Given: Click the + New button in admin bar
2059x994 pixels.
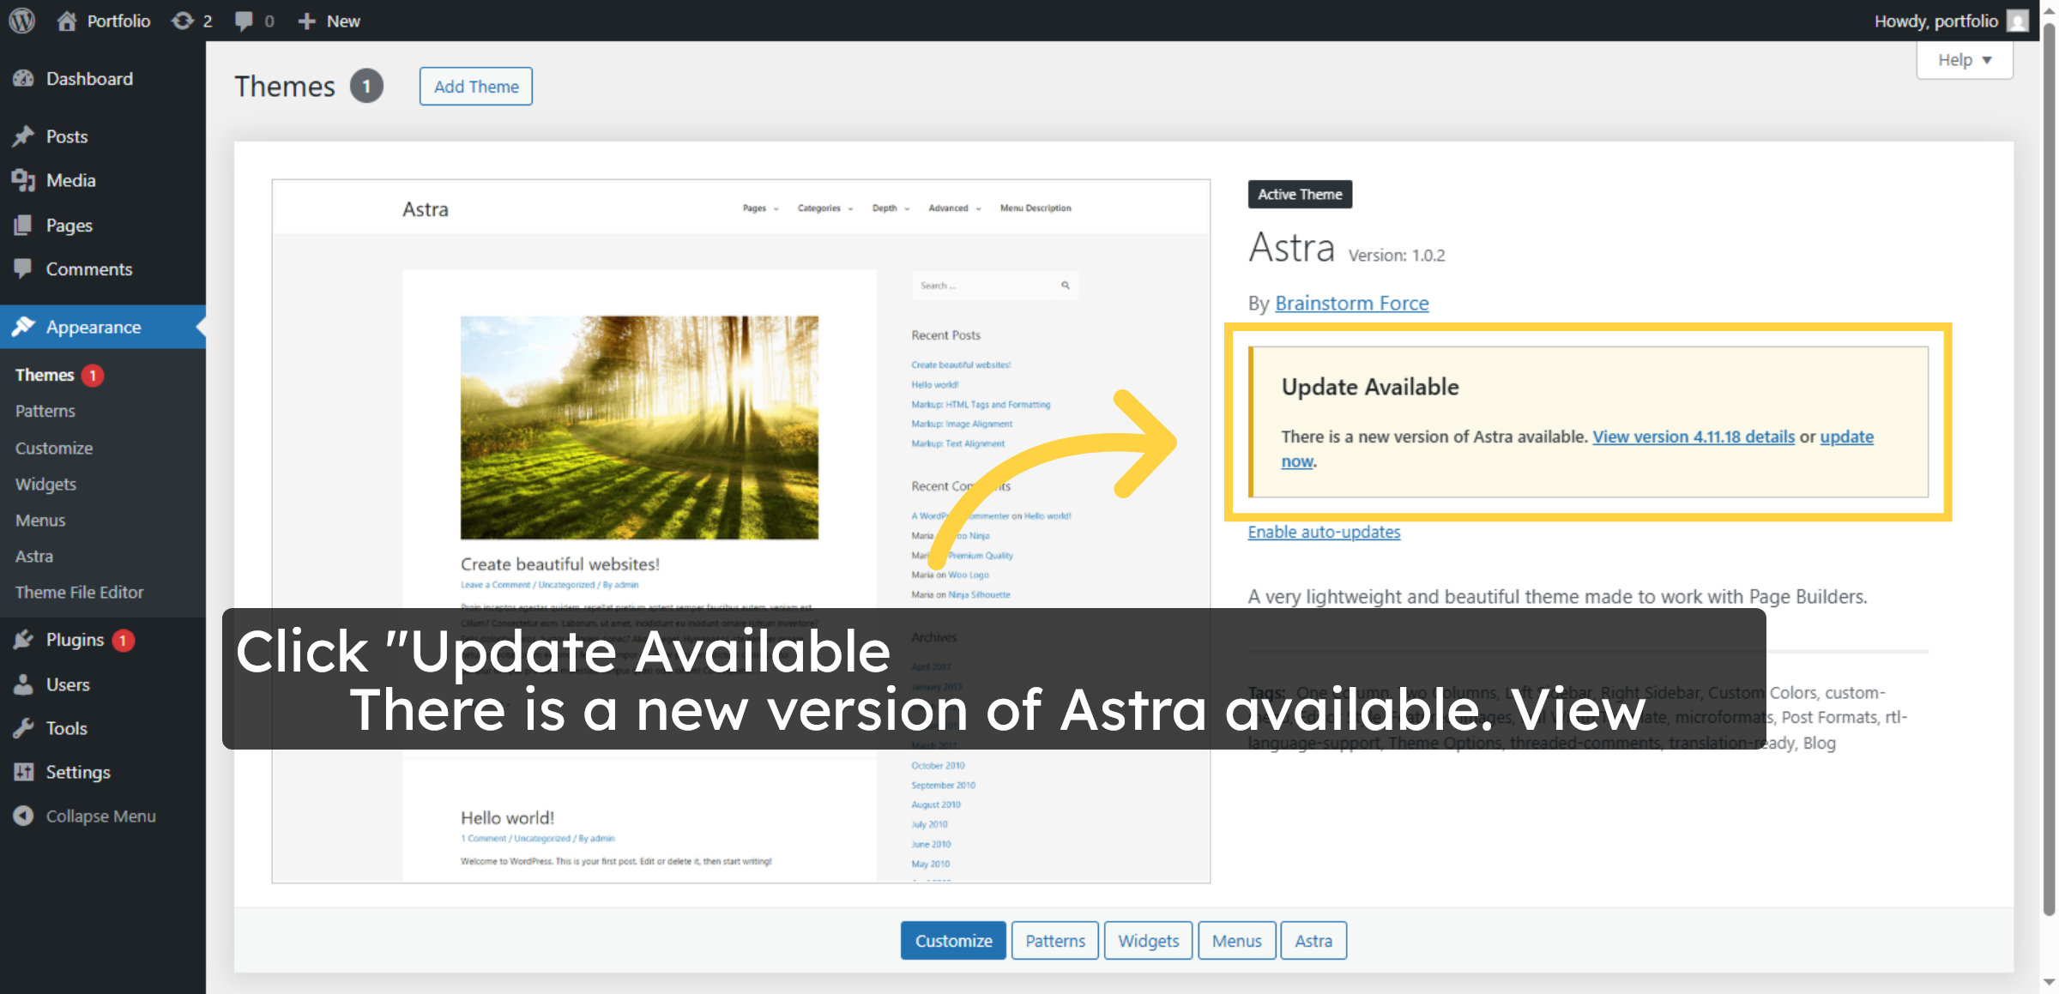Looking at the screenshot, I should coord(329,20).
